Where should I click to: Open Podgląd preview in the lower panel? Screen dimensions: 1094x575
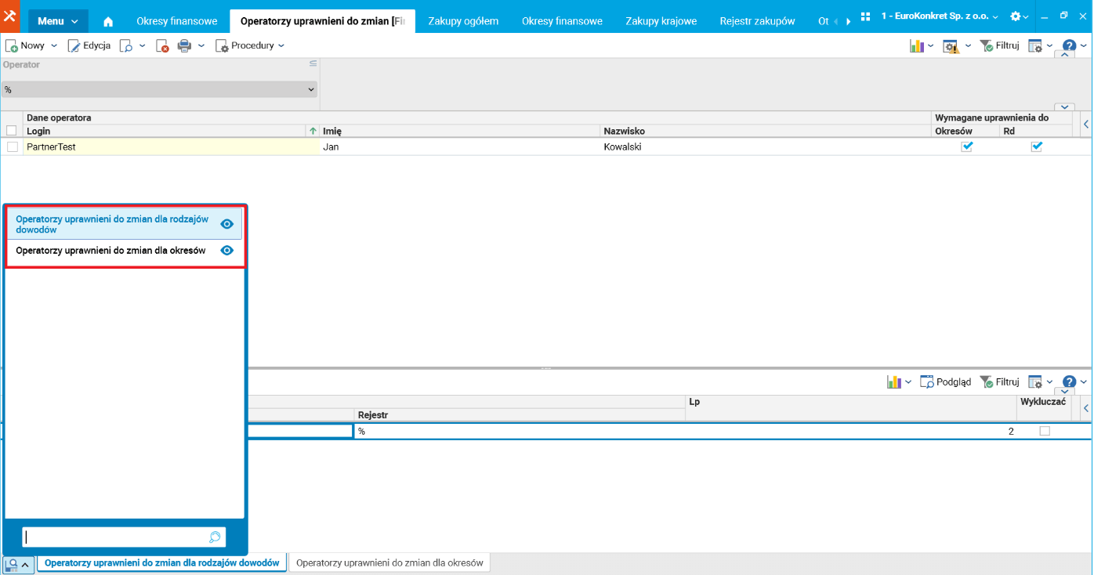pos(946,382)
